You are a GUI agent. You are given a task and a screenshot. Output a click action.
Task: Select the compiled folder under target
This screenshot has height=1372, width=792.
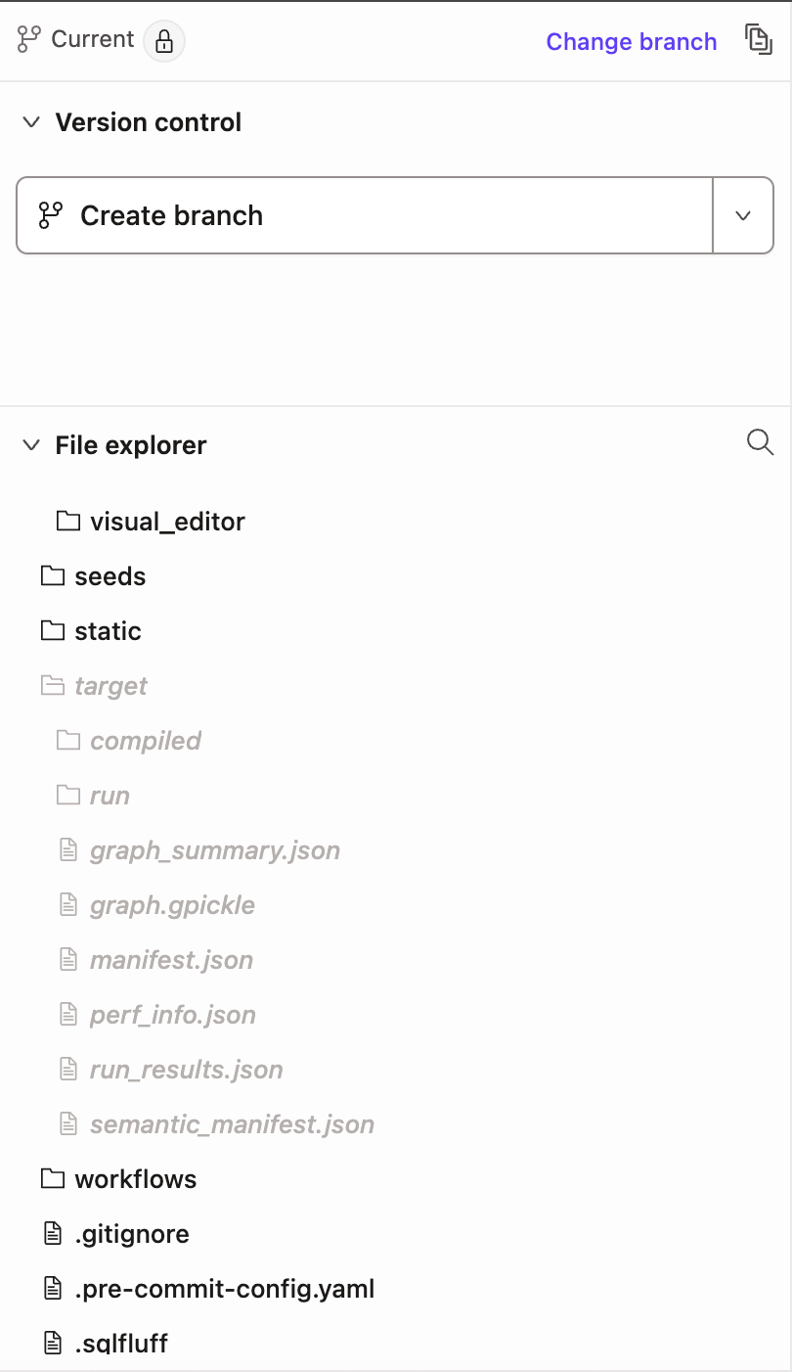click(x=145, y=741)
